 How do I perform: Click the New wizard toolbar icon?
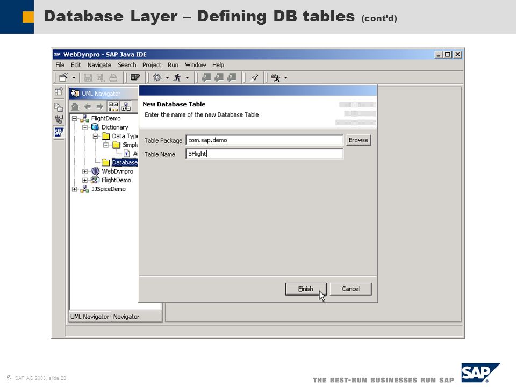63,77
